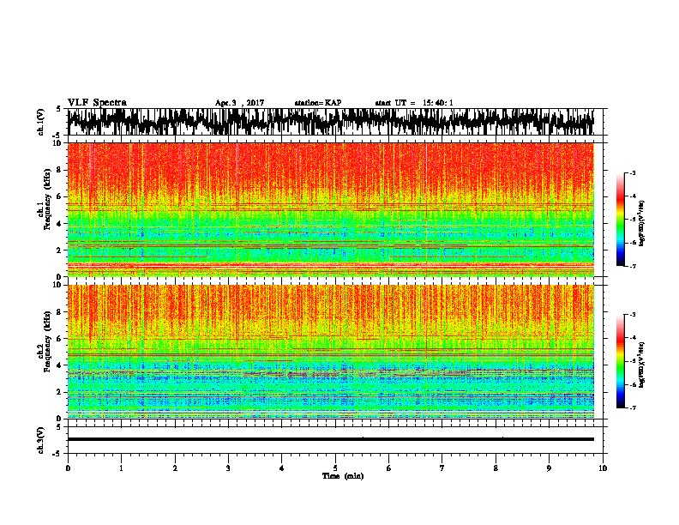
Task: Click the "1" tick on the time axis
Action: click(121, 468)
